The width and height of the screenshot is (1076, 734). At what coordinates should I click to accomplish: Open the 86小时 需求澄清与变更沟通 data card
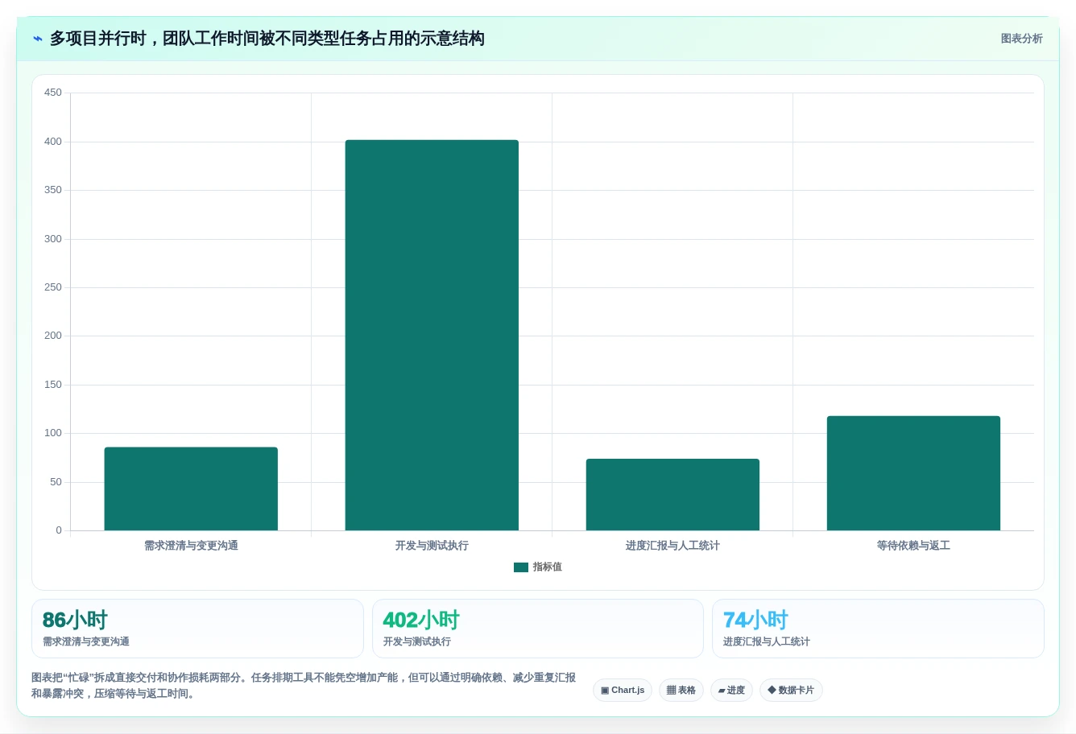point(197,629)
